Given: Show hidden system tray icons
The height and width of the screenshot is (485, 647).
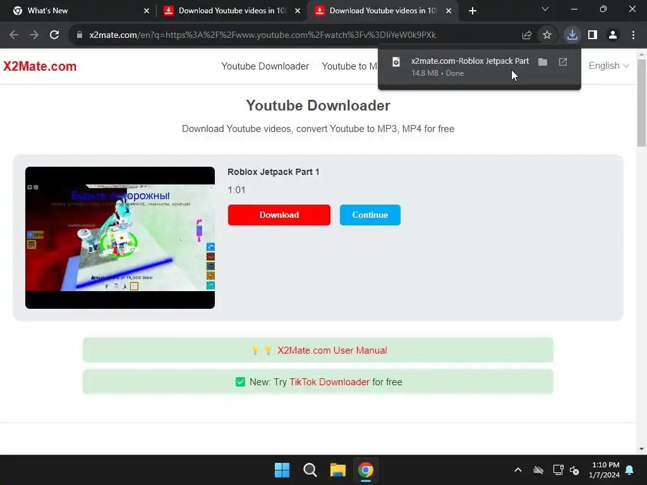Looking at the screenshot, I should tap(518, 470).
